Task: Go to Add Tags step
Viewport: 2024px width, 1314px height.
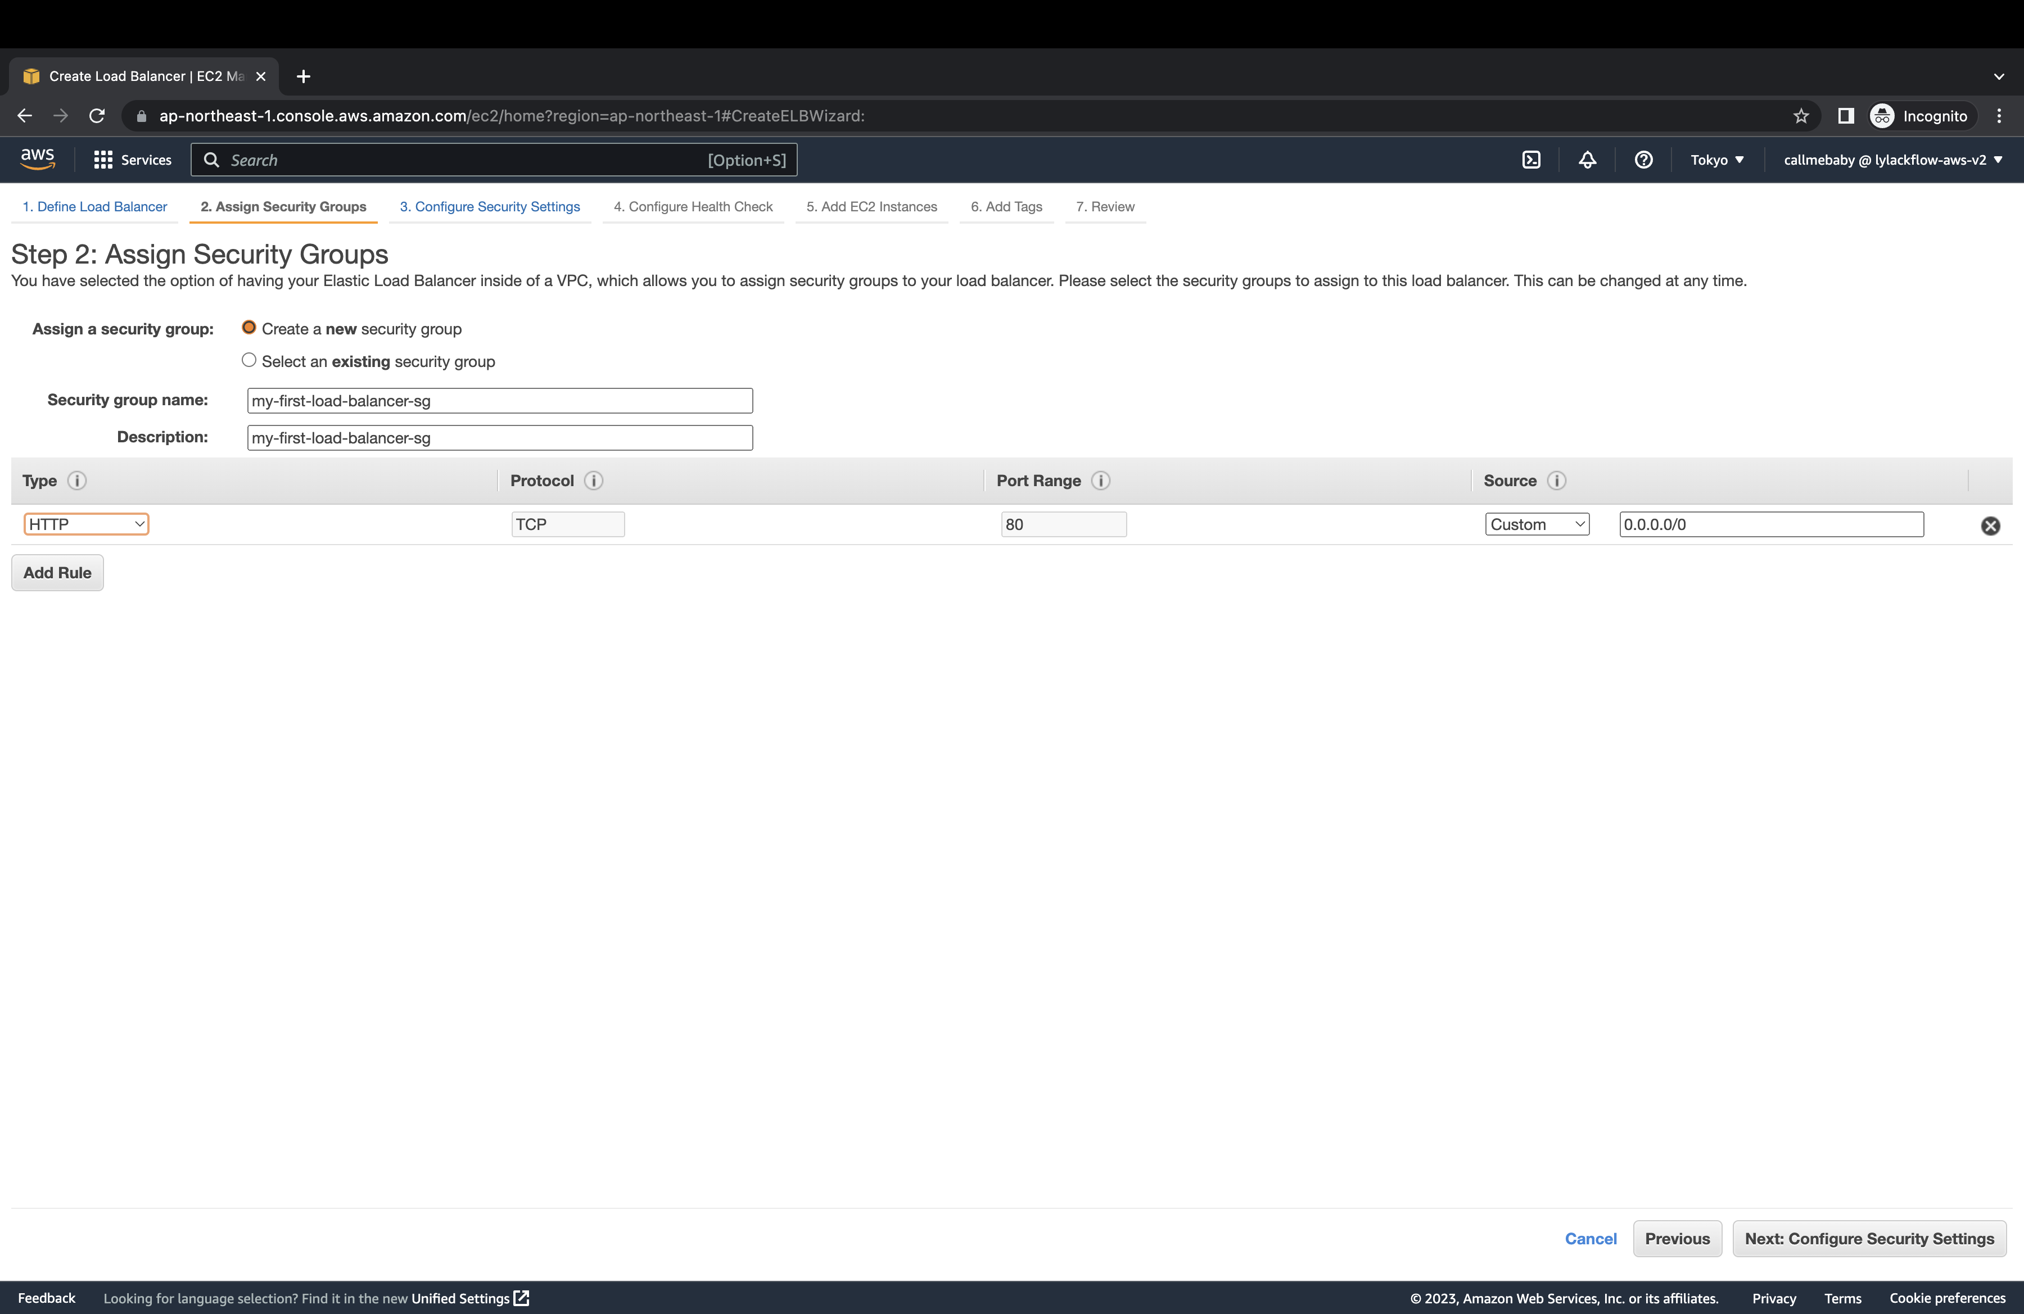Action: click(x=1006, y=206)
